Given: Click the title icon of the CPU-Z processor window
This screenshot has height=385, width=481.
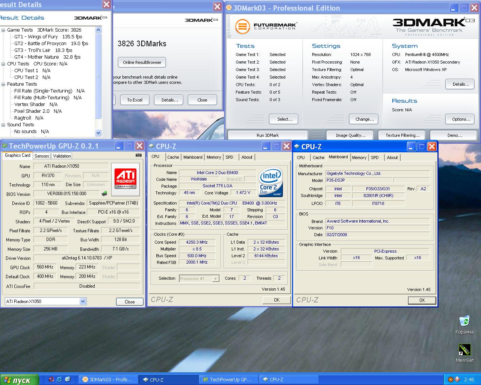Looking at the screenshot, I should click(151, 146).
